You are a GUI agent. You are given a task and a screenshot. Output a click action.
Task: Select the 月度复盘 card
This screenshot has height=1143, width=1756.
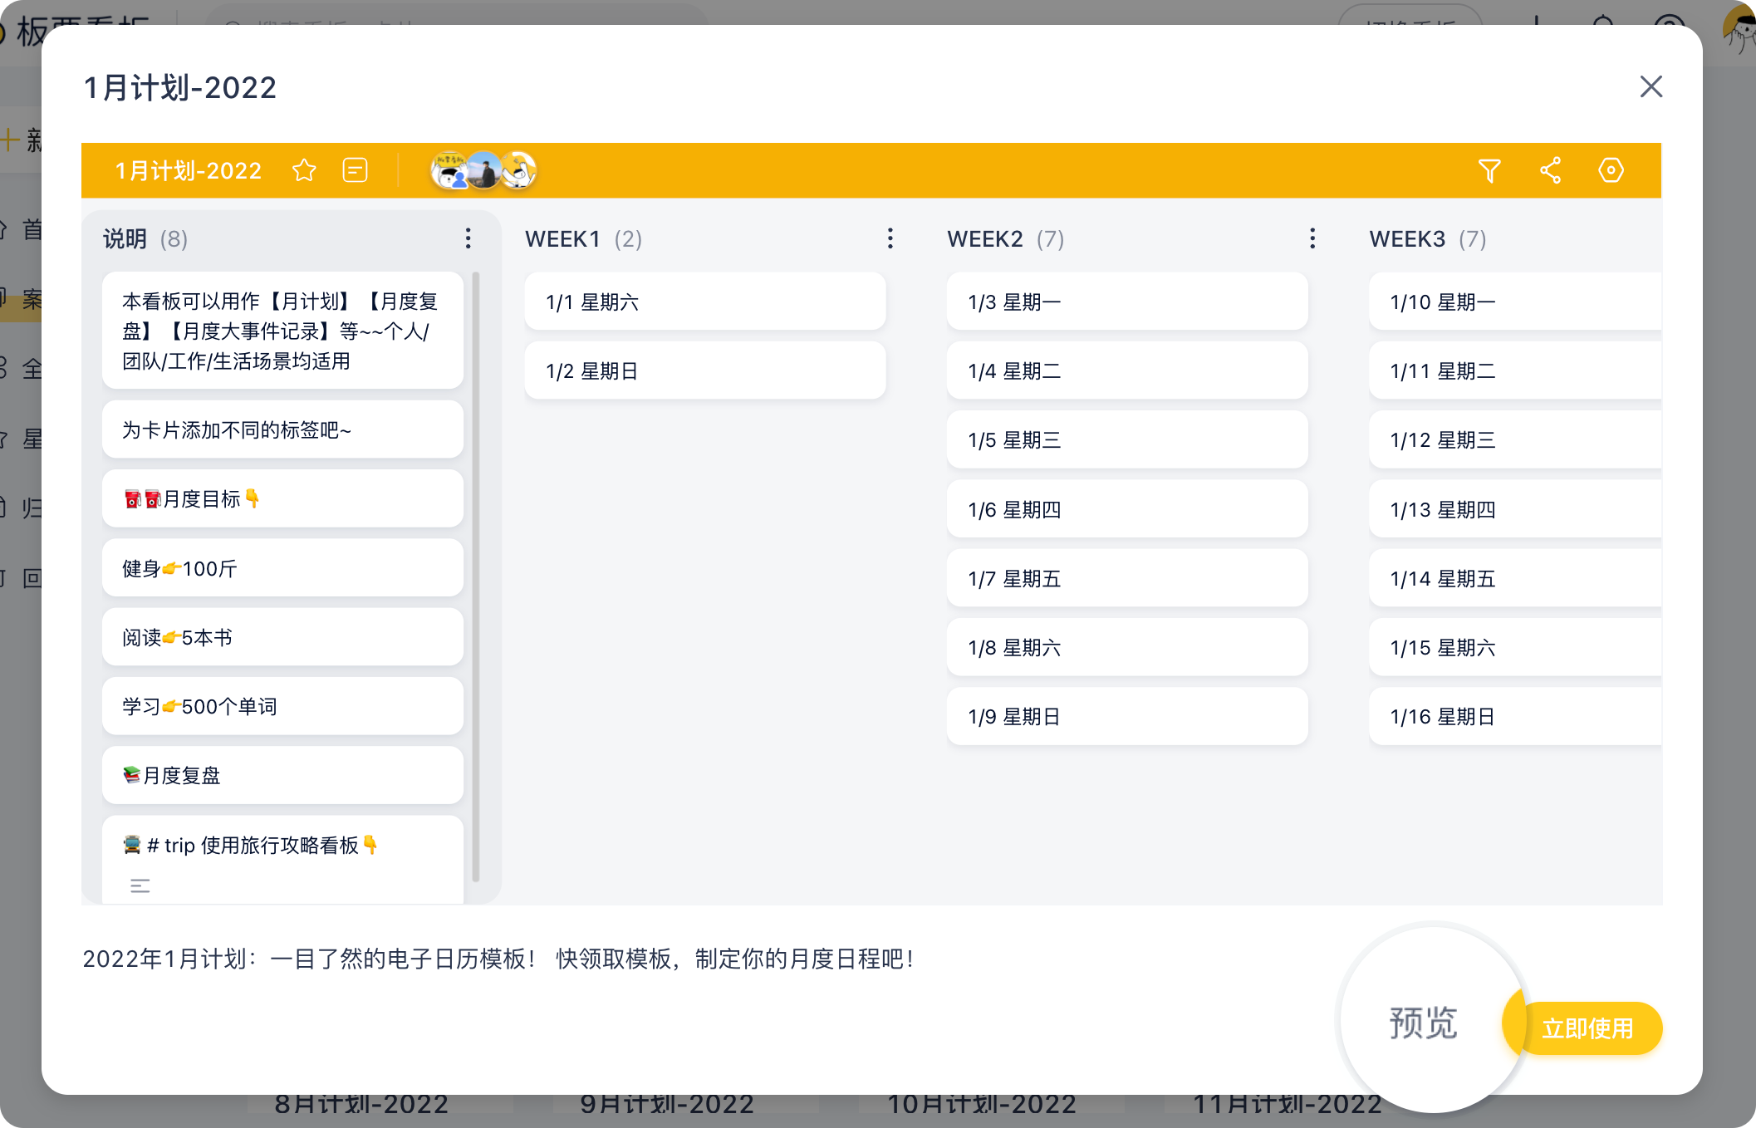pos(282,775)
